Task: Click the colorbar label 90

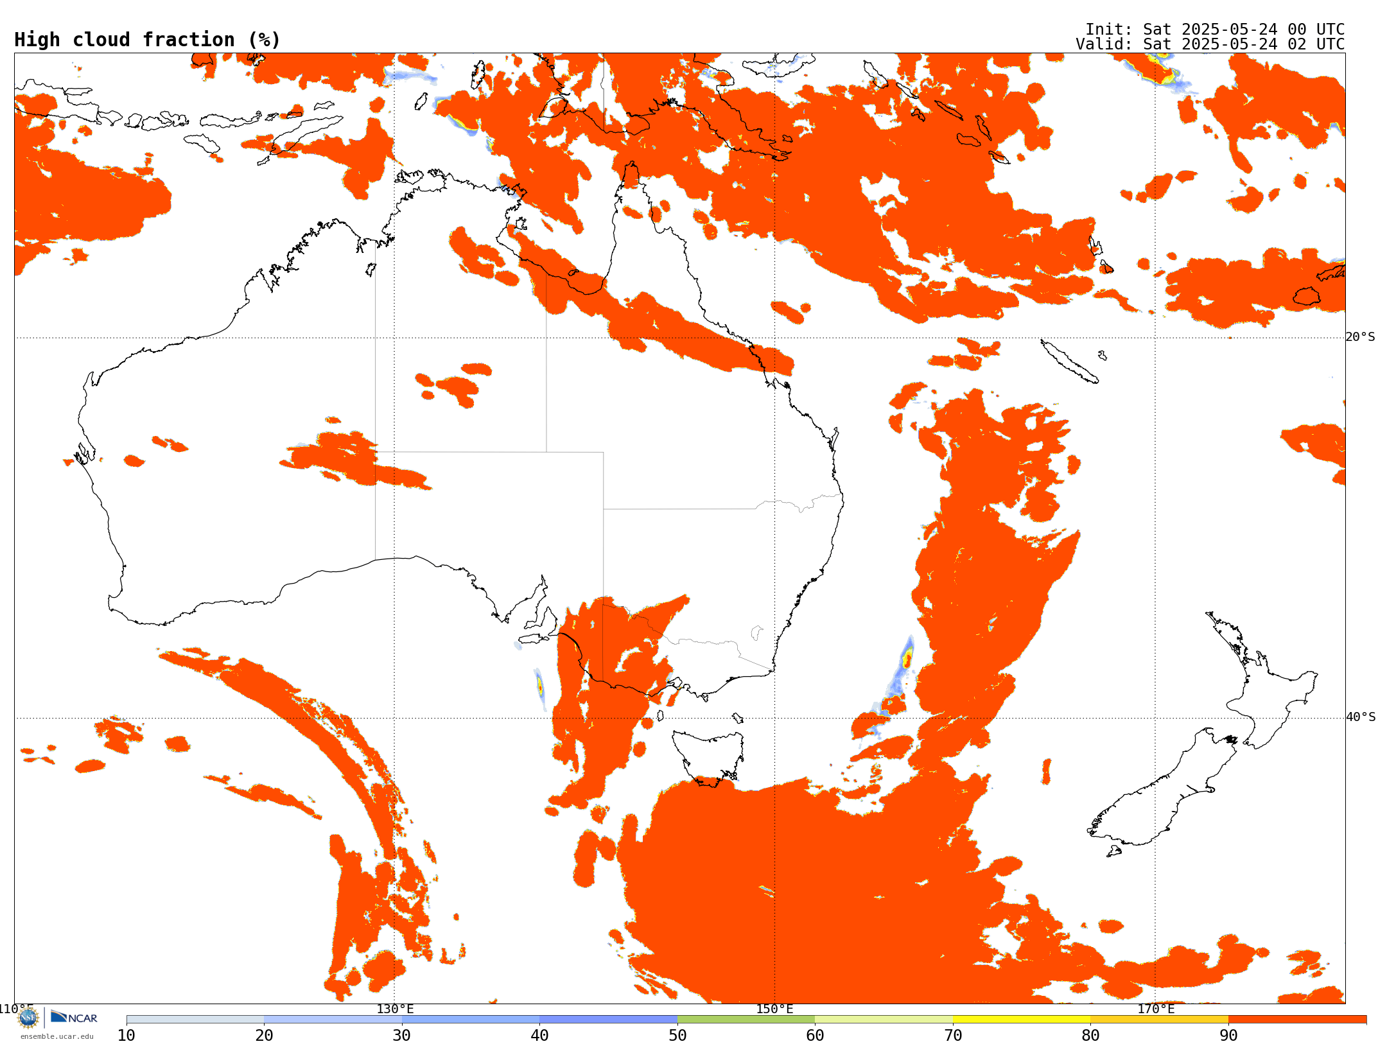Action: [1228, 1035]
